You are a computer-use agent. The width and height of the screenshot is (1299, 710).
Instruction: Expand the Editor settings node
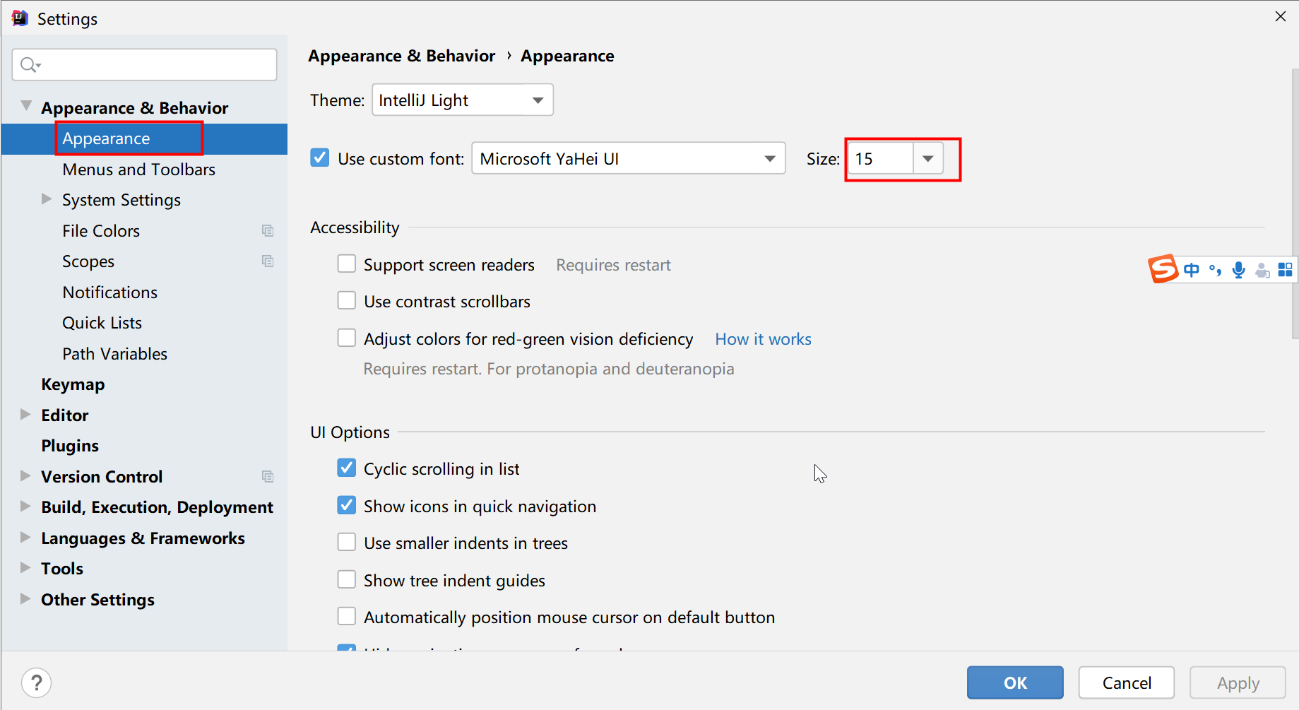(25, 415)
